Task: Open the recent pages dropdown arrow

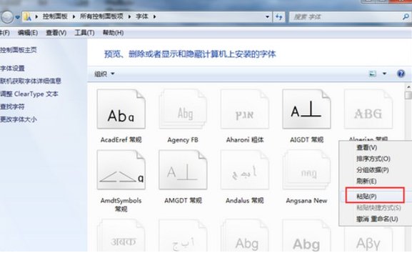Action: [x=18, y=17]
